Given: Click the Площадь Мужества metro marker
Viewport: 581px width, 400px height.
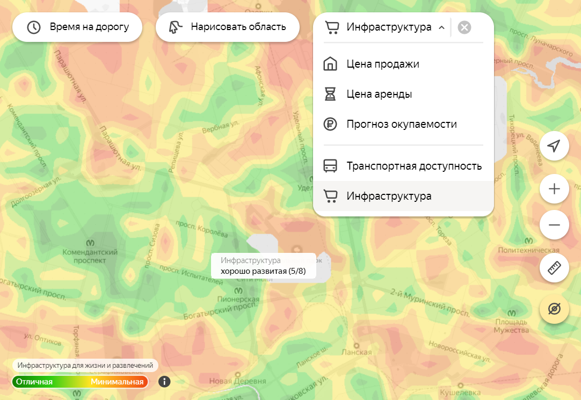Looking at the screenshot, I should coord(512,311).
